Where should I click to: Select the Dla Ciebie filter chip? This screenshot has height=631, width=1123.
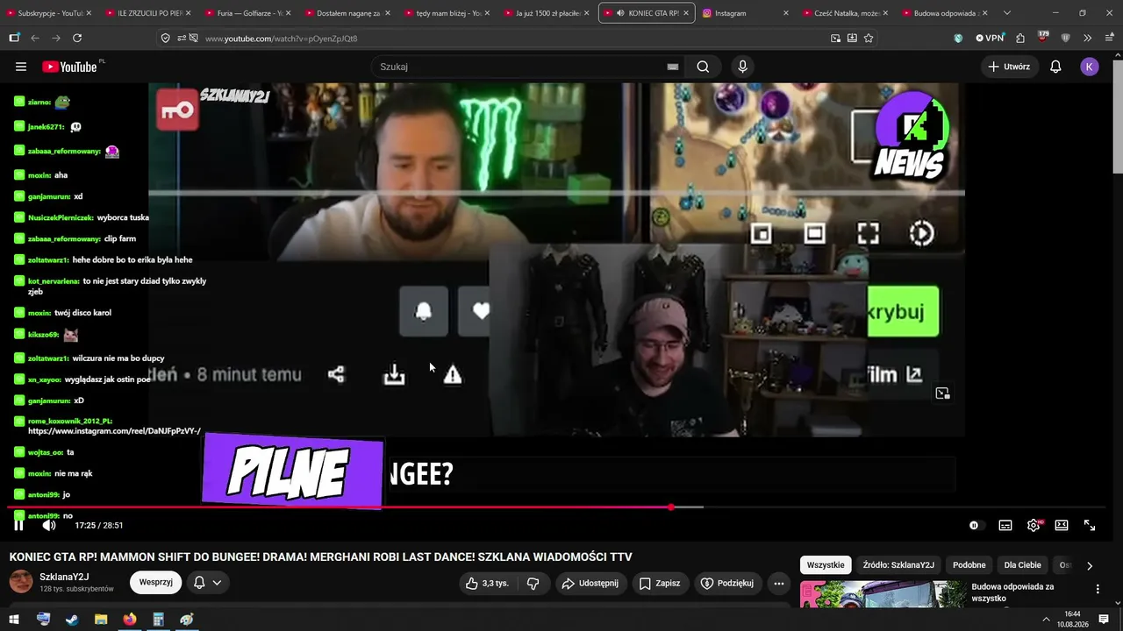click(1023, 565)
